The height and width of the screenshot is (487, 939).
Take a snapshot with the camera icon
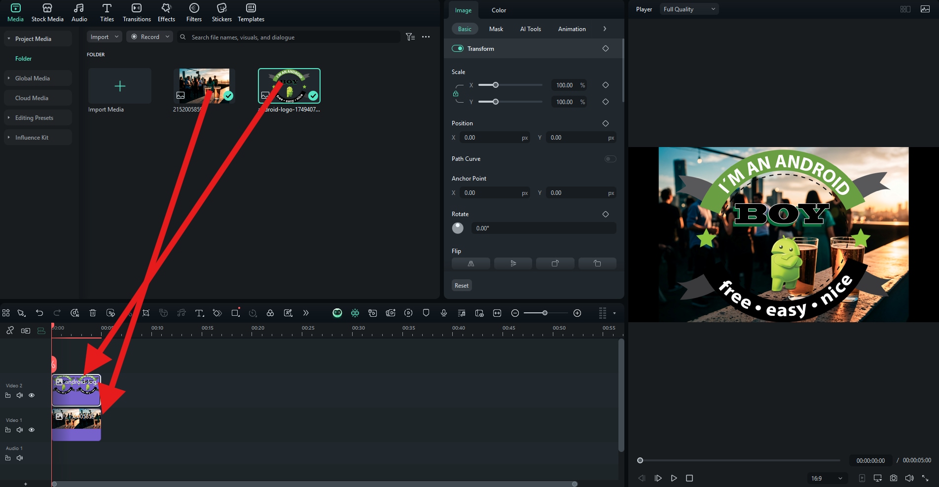[894, 478]
